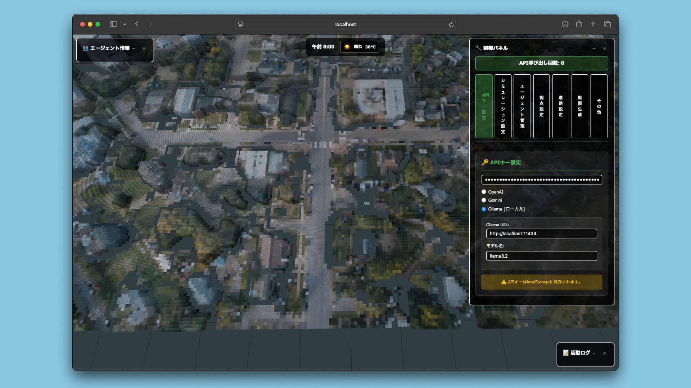The height and width of the screenshot is (388, 691).
Task: Click the Ollama URL input field
Action: [541, 234]
